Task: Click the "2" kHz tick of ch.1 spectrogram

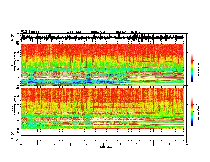Action: (x=19, y=77)
